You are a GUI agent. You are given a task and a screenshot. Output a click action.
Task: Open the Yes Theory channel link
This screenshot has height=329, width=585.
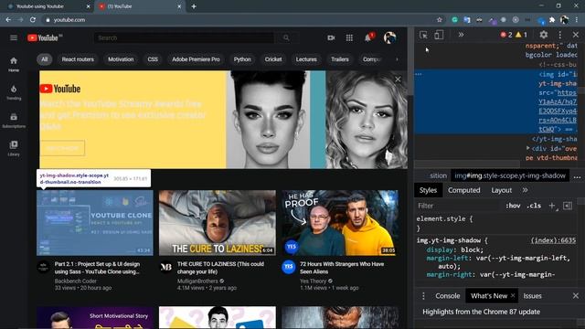pos(313,281)
